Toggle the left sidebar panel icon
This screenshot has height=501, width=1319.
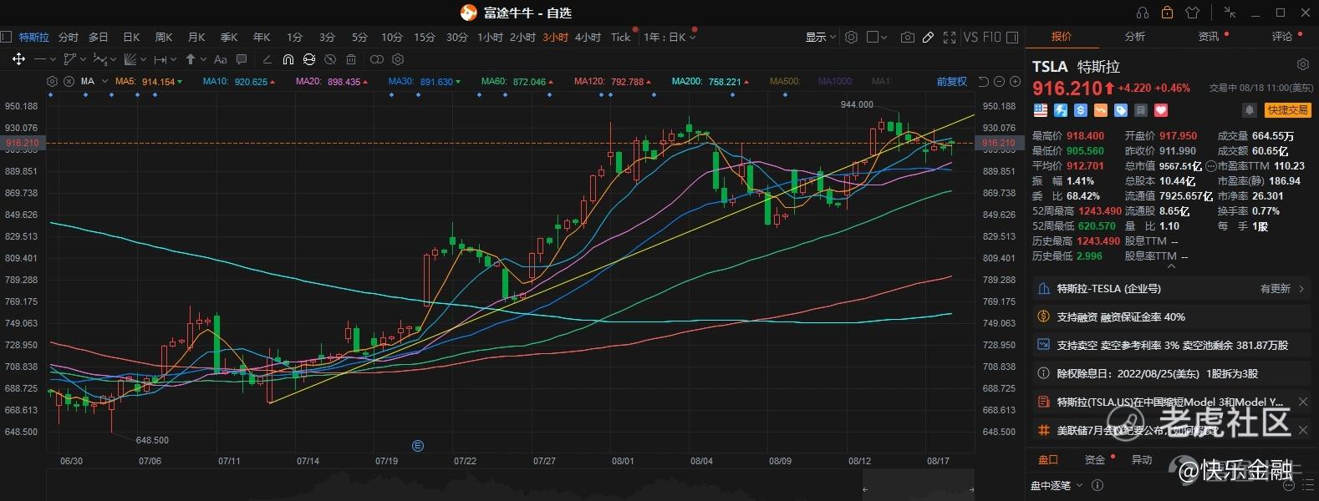6,37
